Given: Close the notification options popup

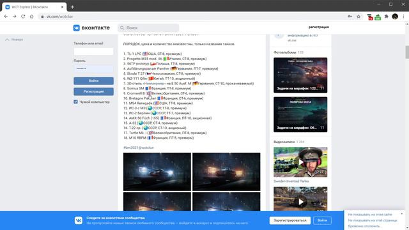Looking at the screenshot, I should [402, 214].
